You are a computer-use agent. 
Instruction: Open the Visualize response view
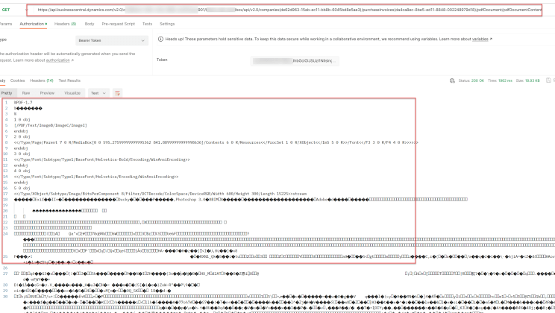72,93
